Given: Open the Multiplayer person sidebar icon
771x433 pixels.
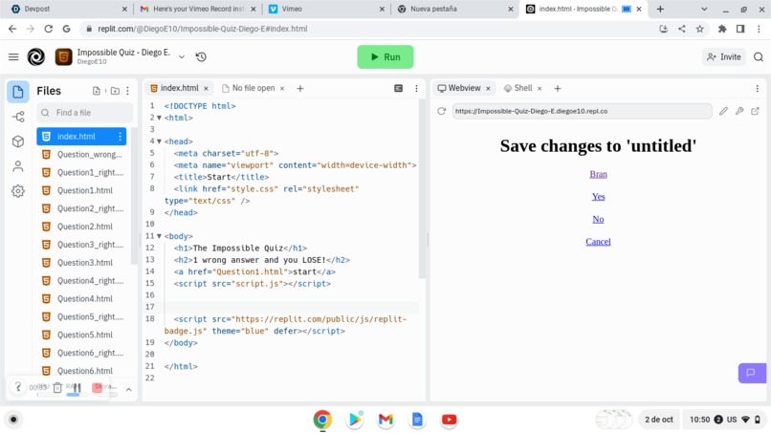Looking at the screenshot, I should [18, 166].
